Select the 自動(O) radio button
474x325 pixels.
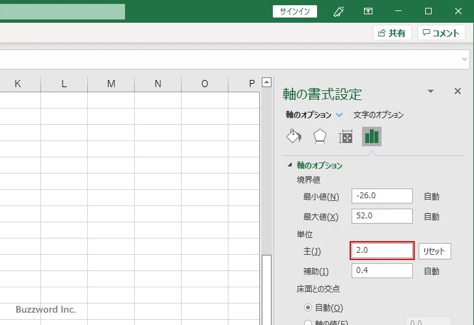pos(308,307)
